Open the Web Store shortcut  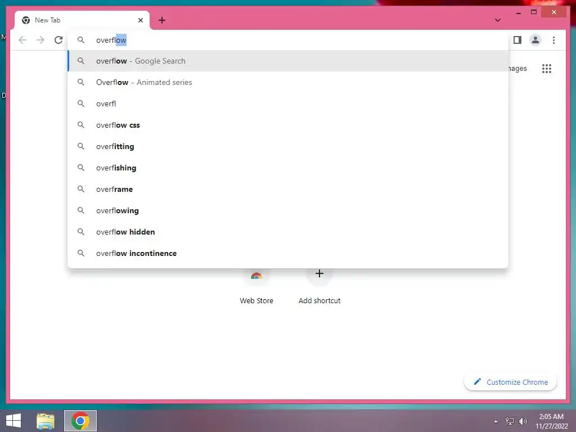point(256,286)
